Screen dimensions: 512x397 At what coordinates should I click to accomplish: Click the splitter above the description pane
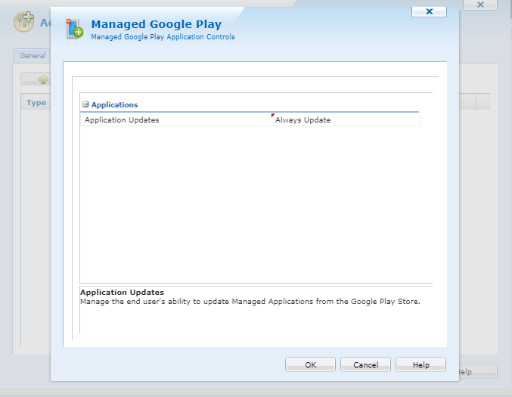coord(256,284)
